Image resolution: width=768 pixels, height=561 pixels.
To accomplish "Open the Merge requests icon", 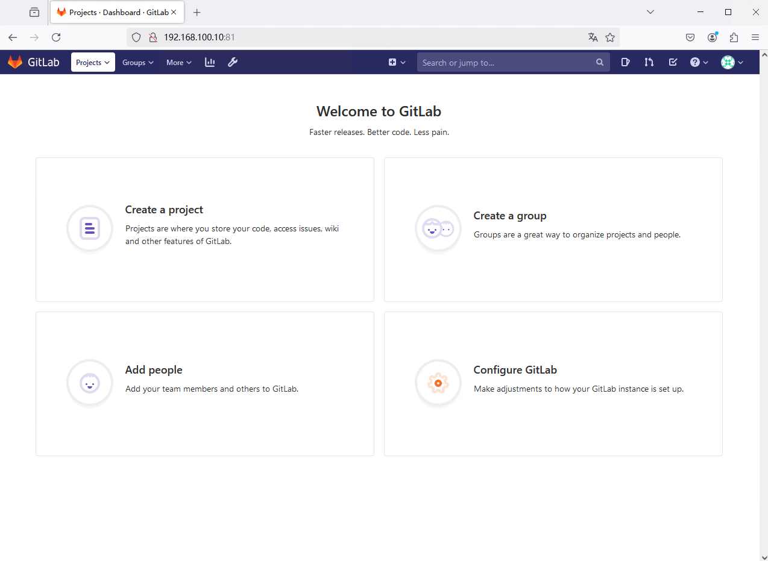I will (649, 62).
